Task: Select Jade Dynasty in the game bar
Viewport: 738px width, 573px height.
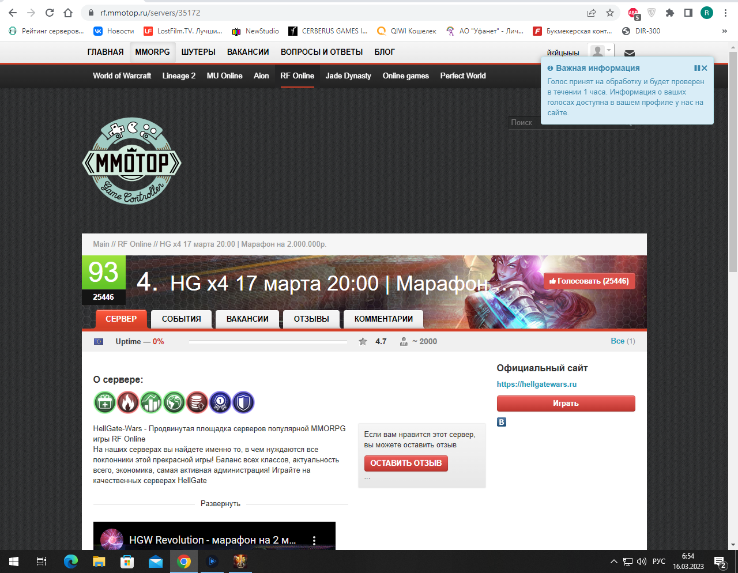Action: pyautogui.click(x=348, y=76)
